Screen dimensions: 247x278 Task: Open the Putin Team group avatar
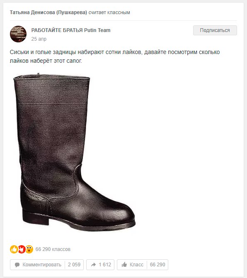pyautogui.click(x=18, y=34)
